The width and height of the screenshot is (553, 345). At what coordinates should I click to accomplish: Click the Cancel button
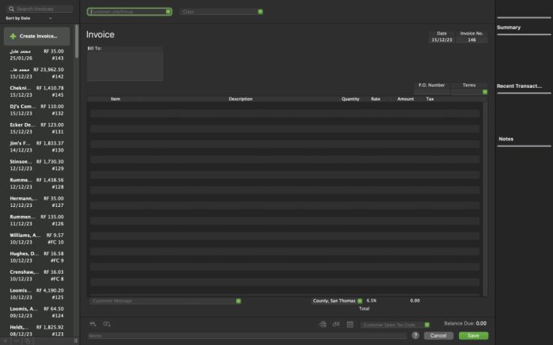[438, 335]
